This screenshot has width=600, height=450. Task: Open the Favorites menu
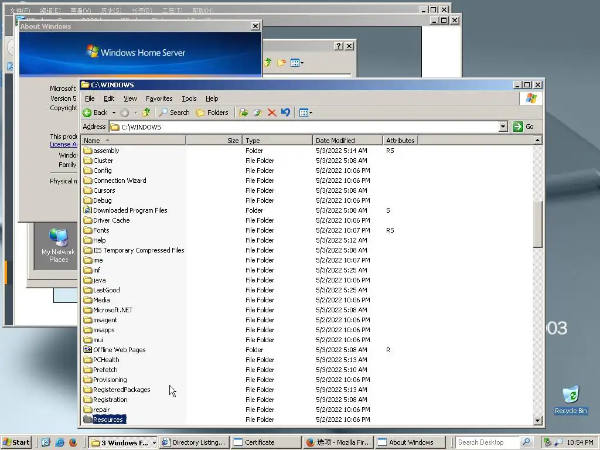coord(159,98)
